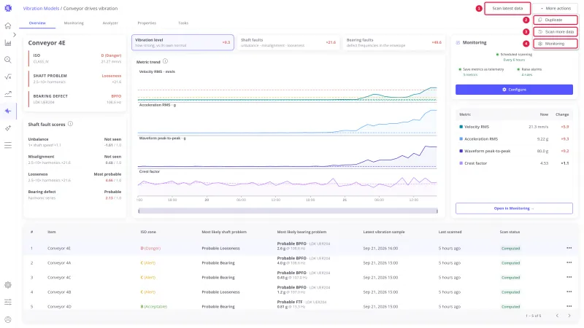Screen dimensions: 584x328
Task: Switch to the Tasks tab
Action: coord(183,23)
